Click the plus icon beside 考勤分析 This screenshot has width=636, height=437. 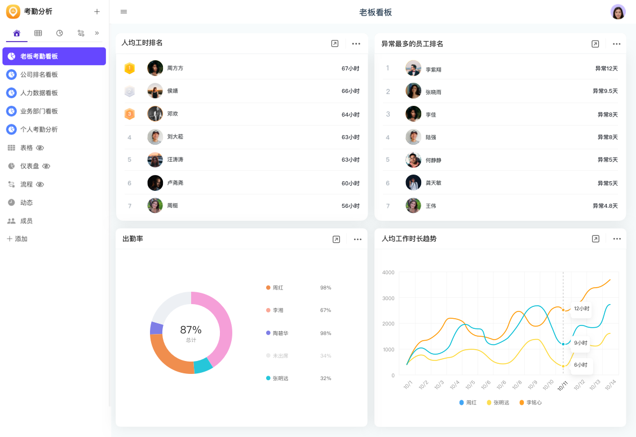[97, 12]
